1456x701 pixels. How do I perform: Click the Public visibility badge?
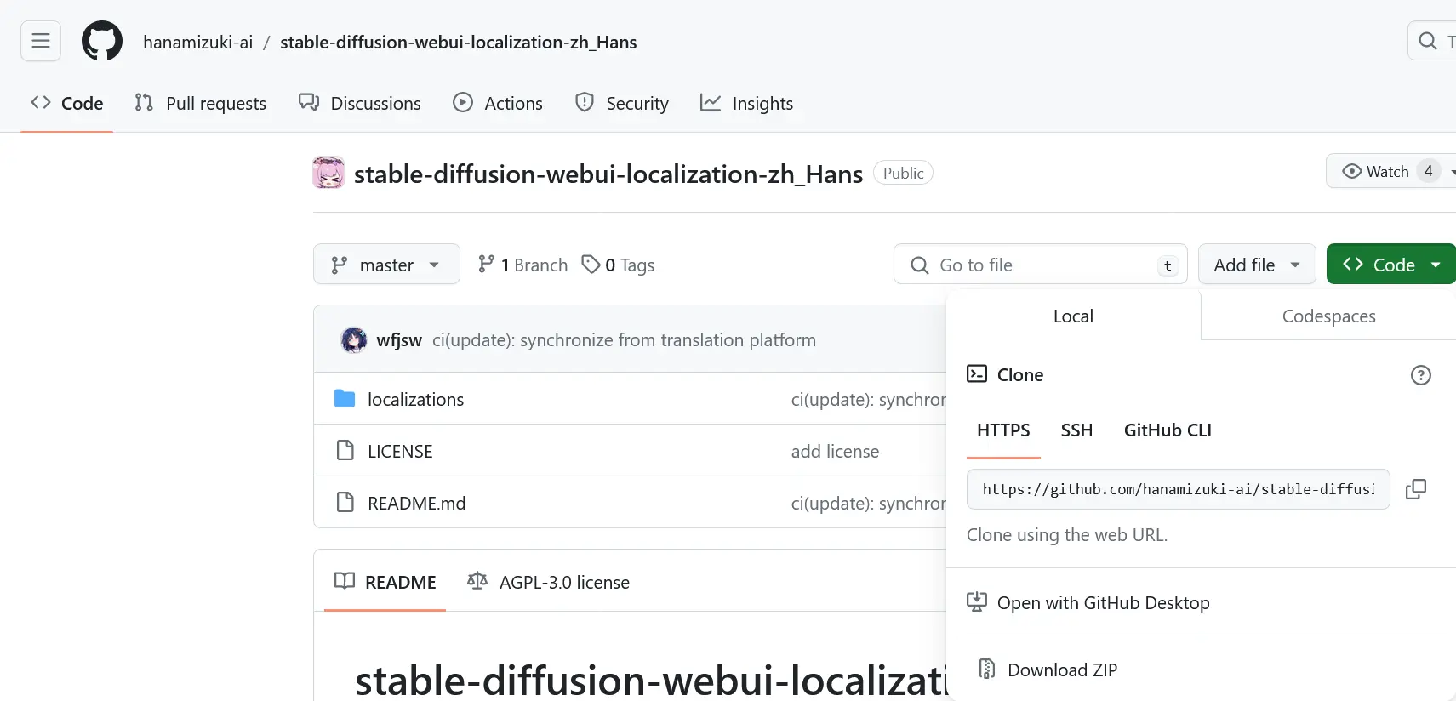[903, 173]
